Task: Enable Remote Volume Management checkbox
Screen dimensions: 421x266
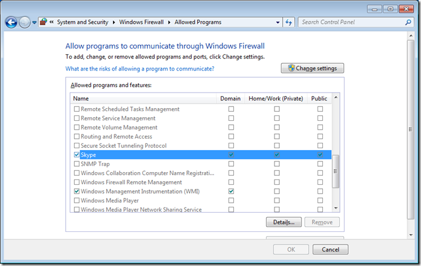Action: pos(76,127)
